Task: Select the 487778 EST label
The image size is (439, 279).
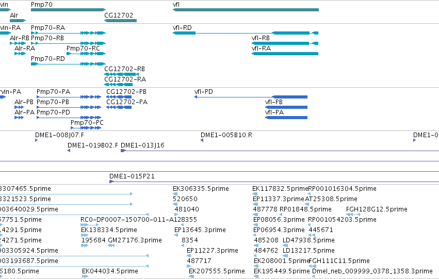Action: (265, 209)
